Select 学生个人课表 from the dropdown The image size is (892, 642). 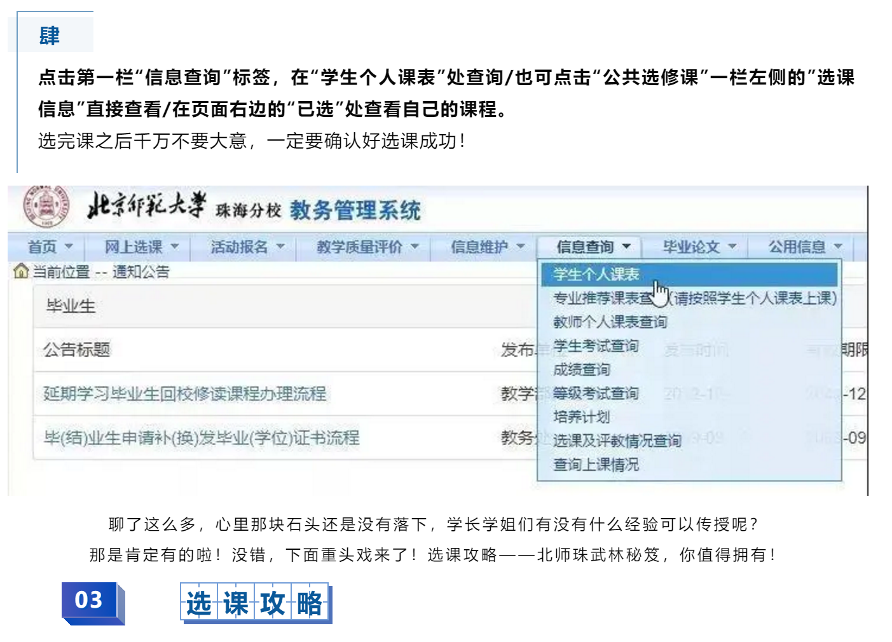pos(596,275)
